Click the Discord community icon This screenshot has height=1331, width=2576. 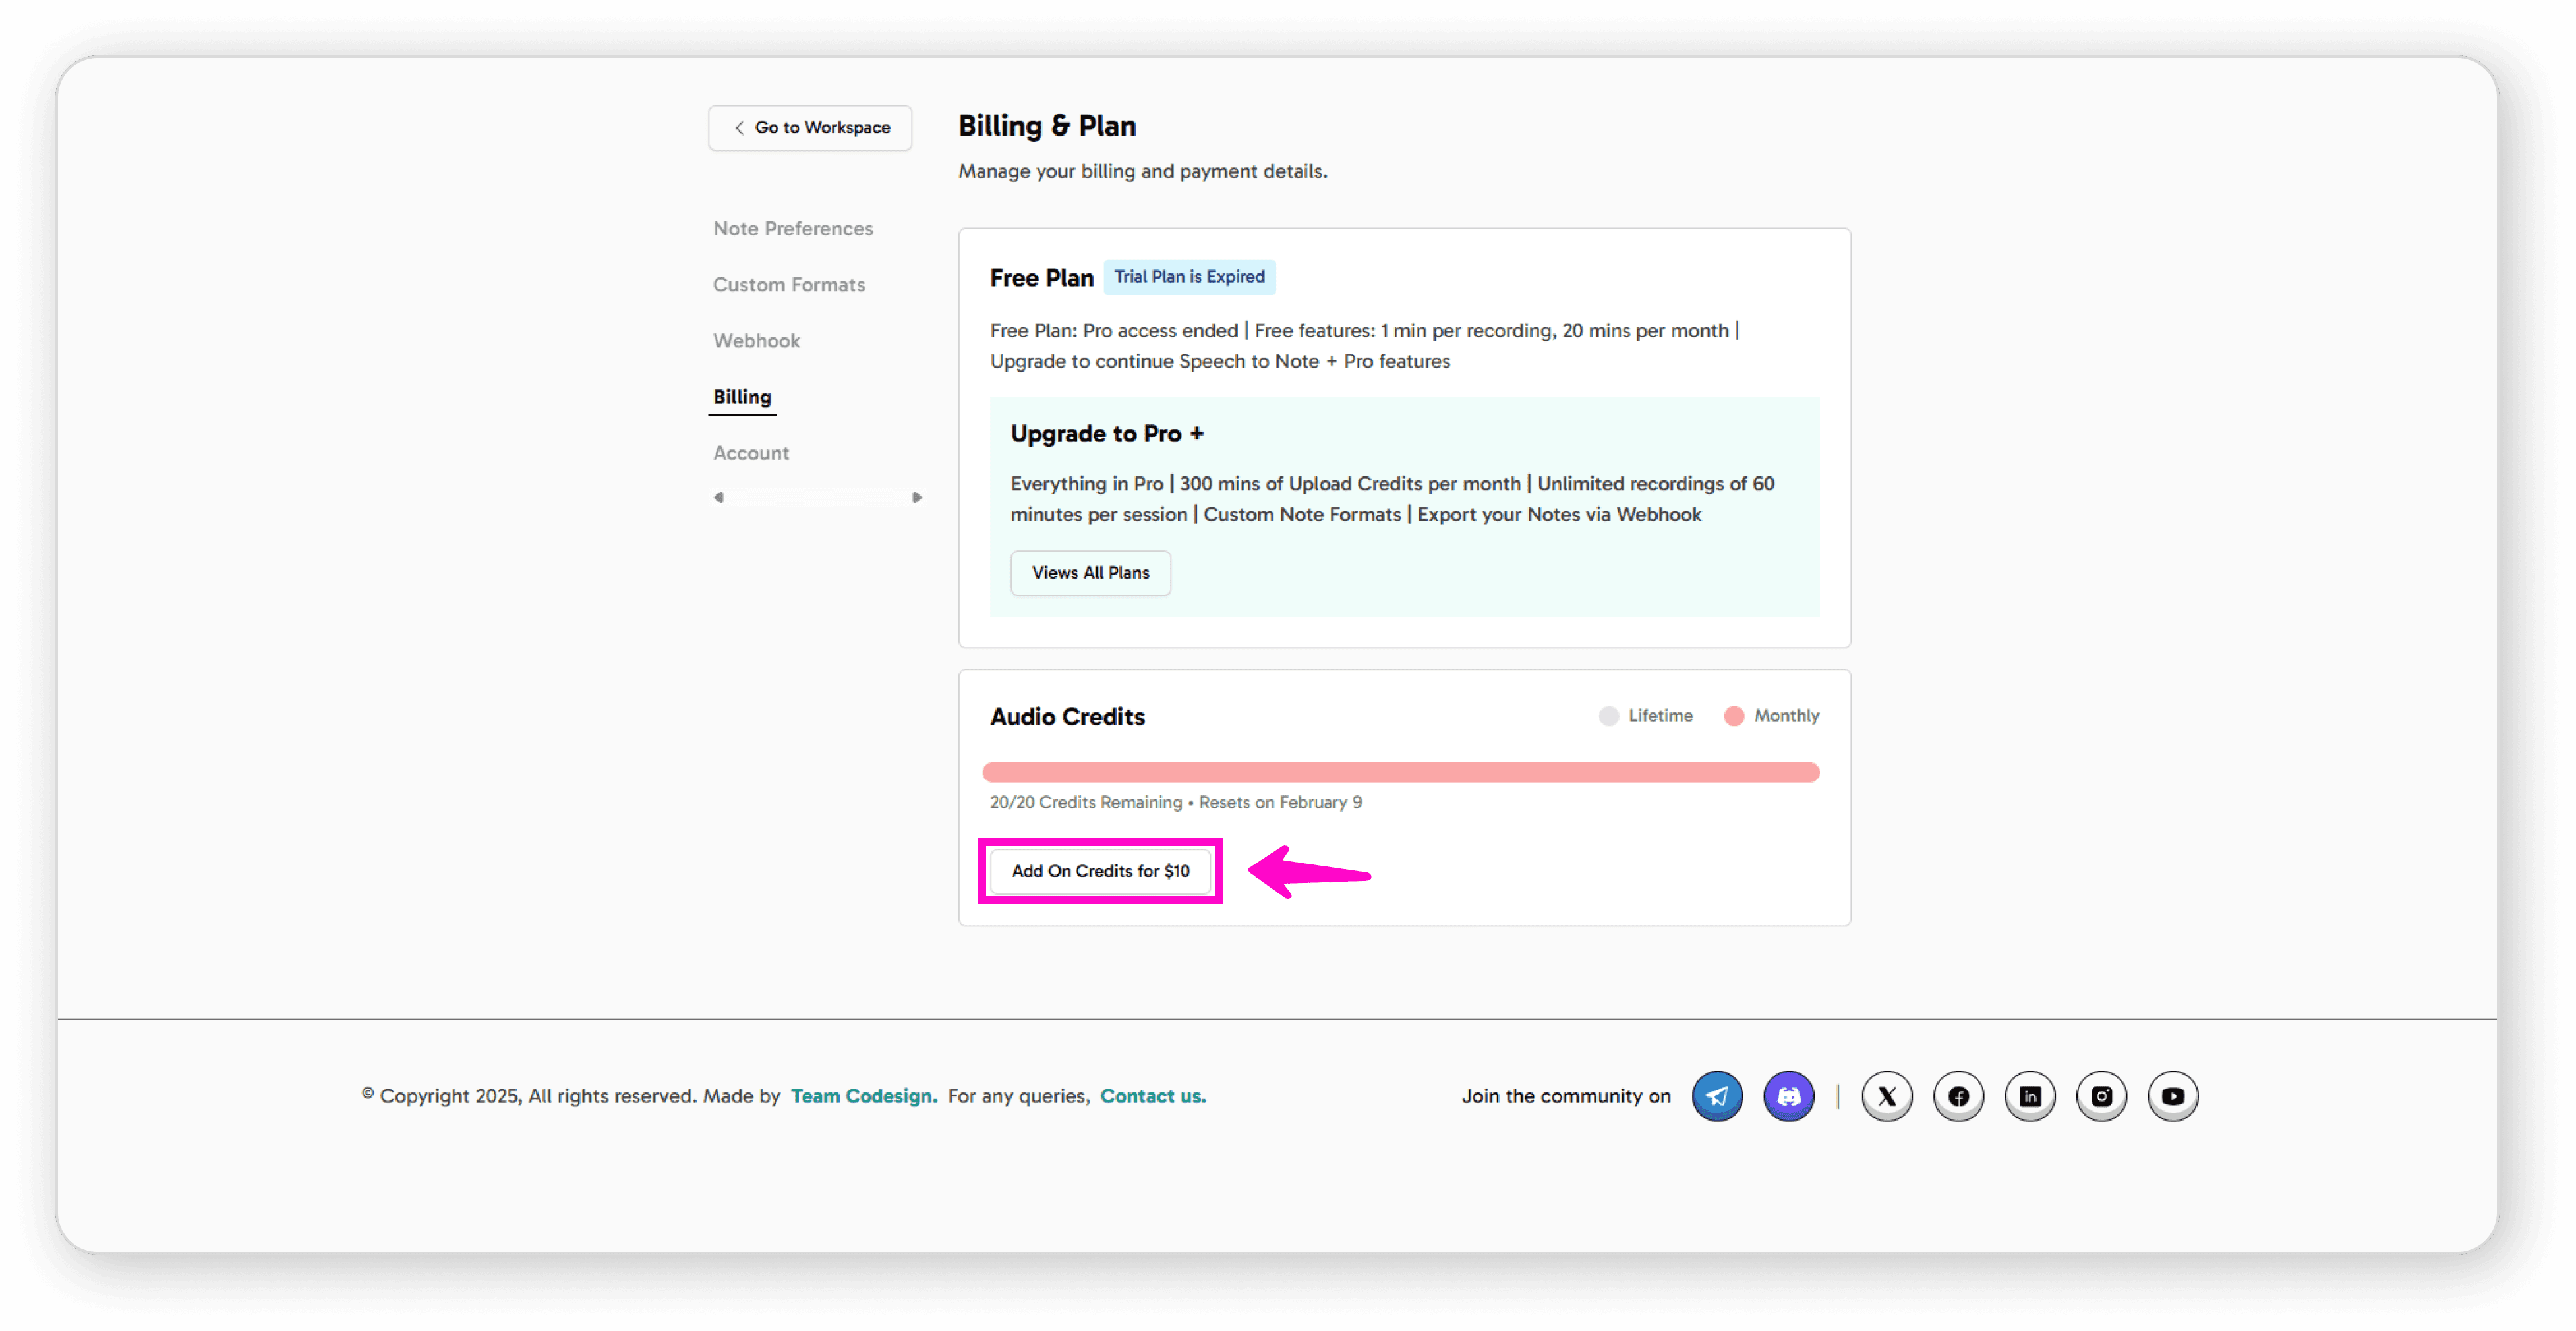click(1788, 1096)
